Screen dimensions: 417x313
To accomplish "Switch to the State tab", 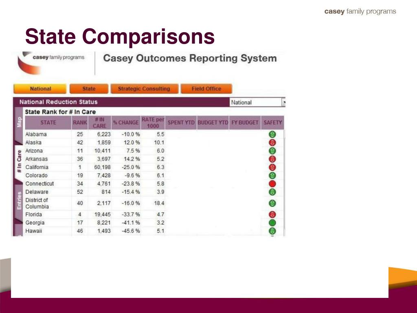I will [x=89, y=88].
